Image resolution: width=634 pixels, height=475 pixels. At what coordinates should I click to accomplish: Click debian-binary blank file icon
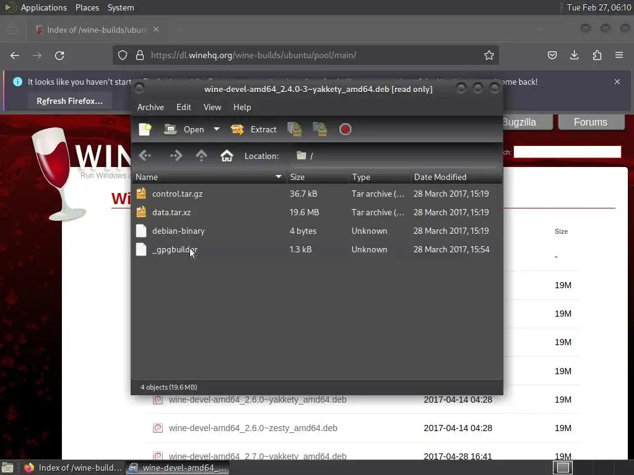[141, 231]
